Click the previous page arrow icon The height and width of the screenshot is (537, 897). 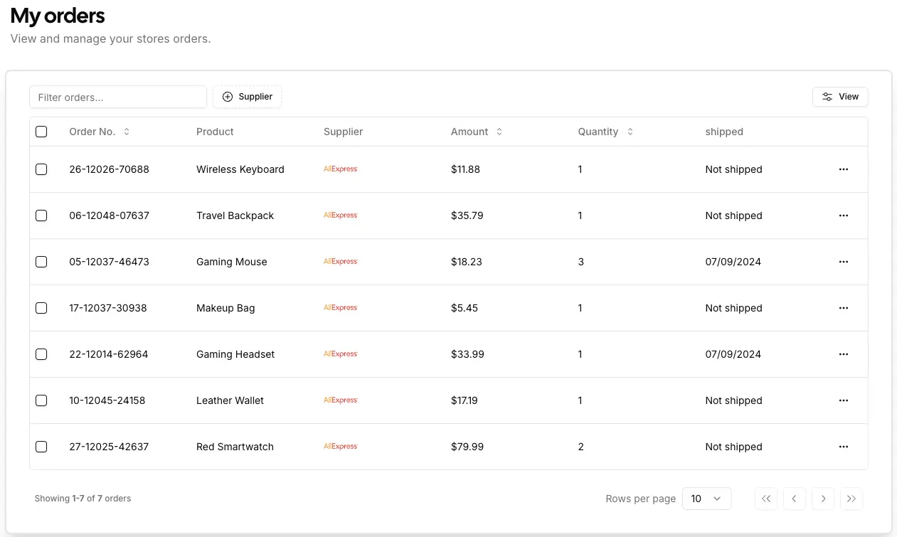pyautogui.click(x=795, y=499)
